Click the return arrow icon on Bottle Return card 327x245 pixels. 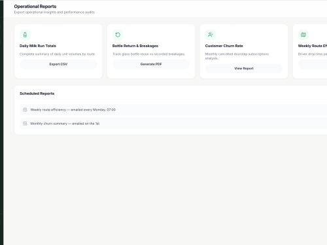tap(118, 35)
